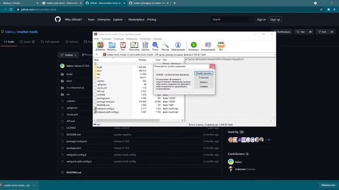Click the build folder icon in GitHub list
This screenshot has width=339, height=190.
pyautogui.click(x=63, y=74)
